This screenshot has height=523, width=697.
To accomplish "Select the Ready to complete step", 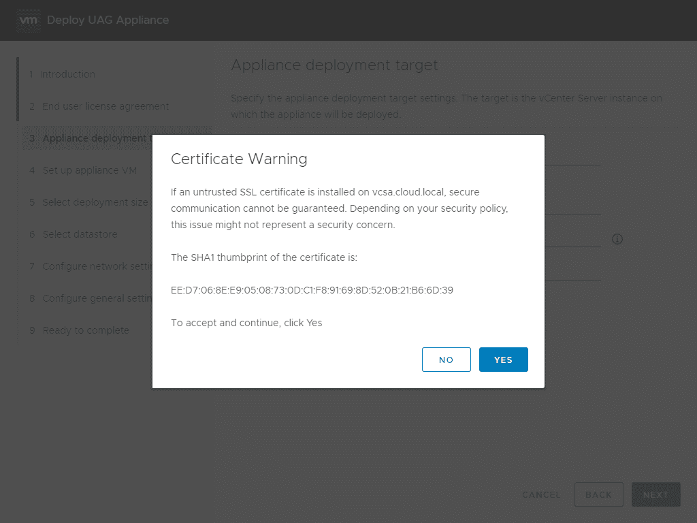I will point(85,330).
